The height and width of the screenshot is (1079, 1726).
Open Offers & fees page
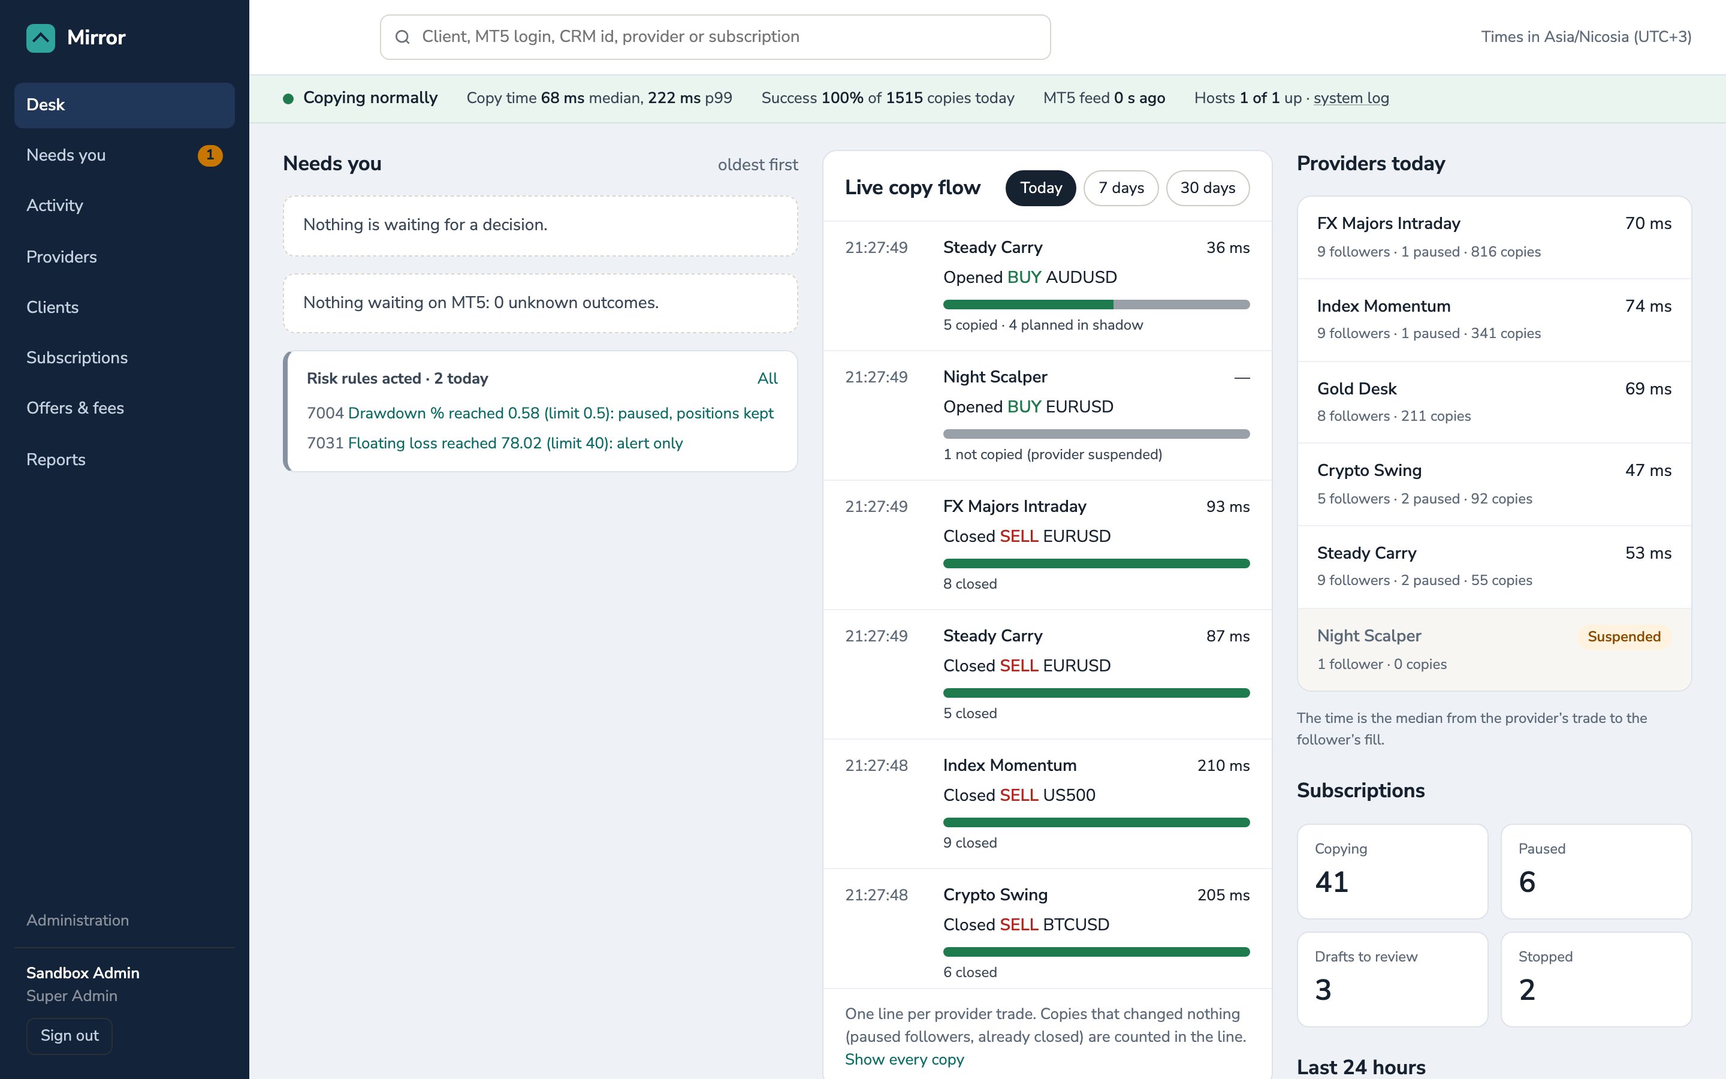(x=124, y=408)
